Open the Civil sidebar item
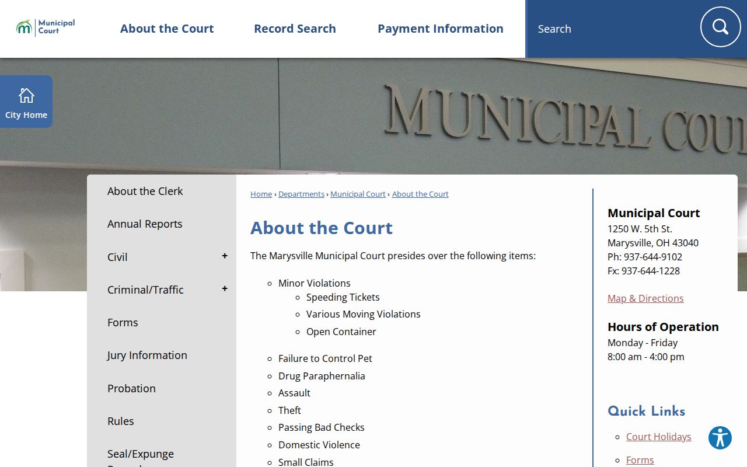Image resolution: width=747 pixels, height=467 pixels. 117,257
